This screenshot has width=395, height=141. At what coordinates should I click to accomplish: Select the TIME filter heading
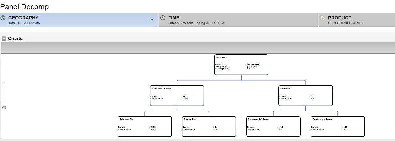pyautogui.click(x=174, y=18)
